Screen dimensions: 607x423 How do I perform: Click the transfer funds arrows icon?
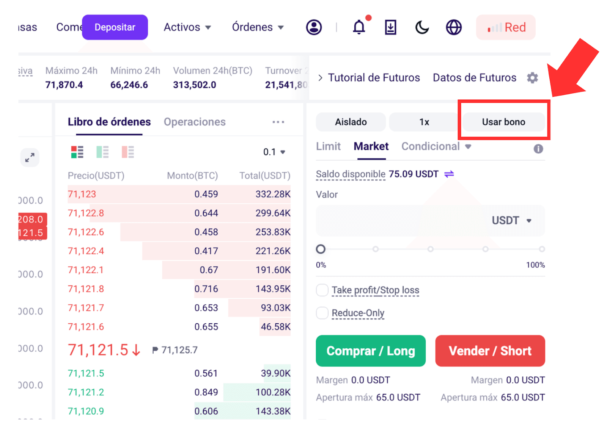click(449, 174)
